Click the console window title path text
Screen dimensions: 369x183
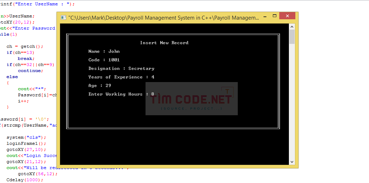163,18
